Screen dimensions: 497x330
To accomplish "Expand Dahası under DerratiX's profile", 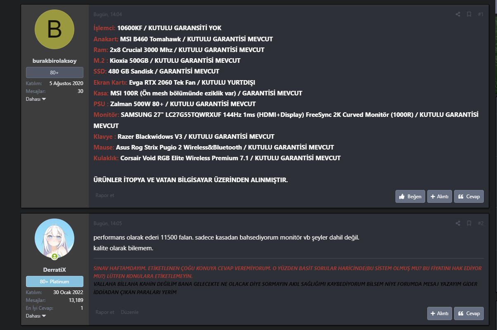I will point(36,316).
